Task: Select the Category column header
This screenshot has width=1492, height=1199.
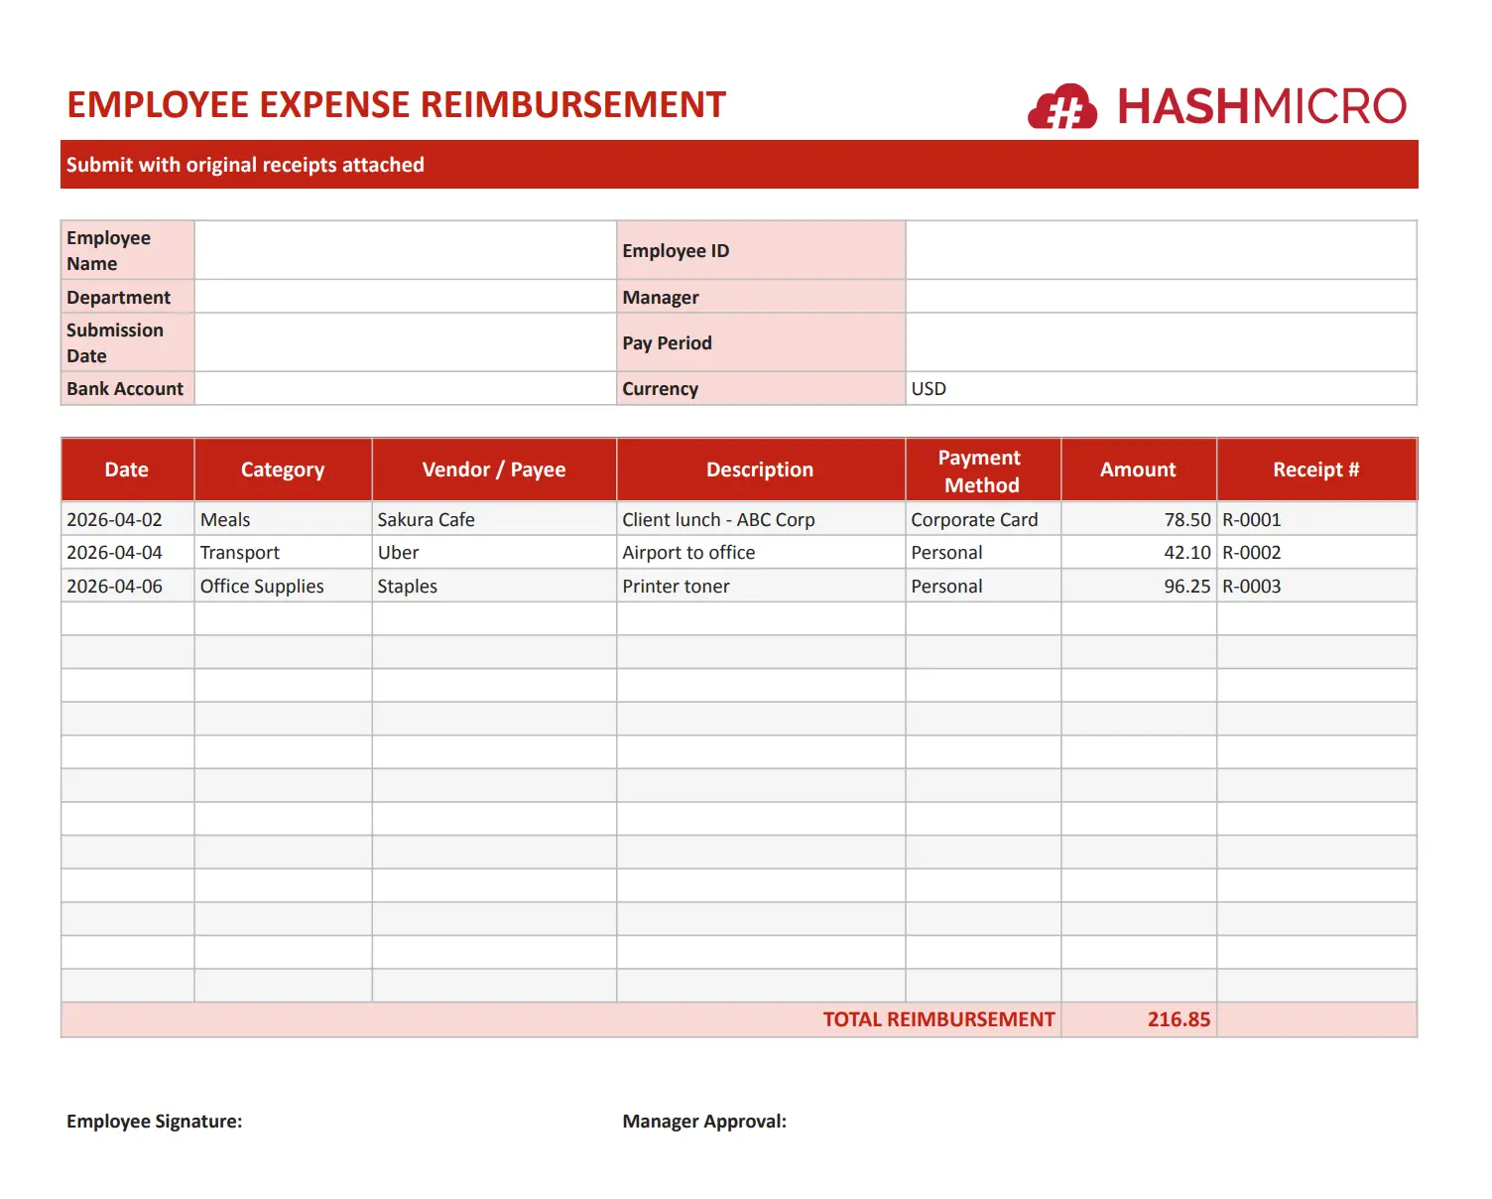Action: [283, 469]
